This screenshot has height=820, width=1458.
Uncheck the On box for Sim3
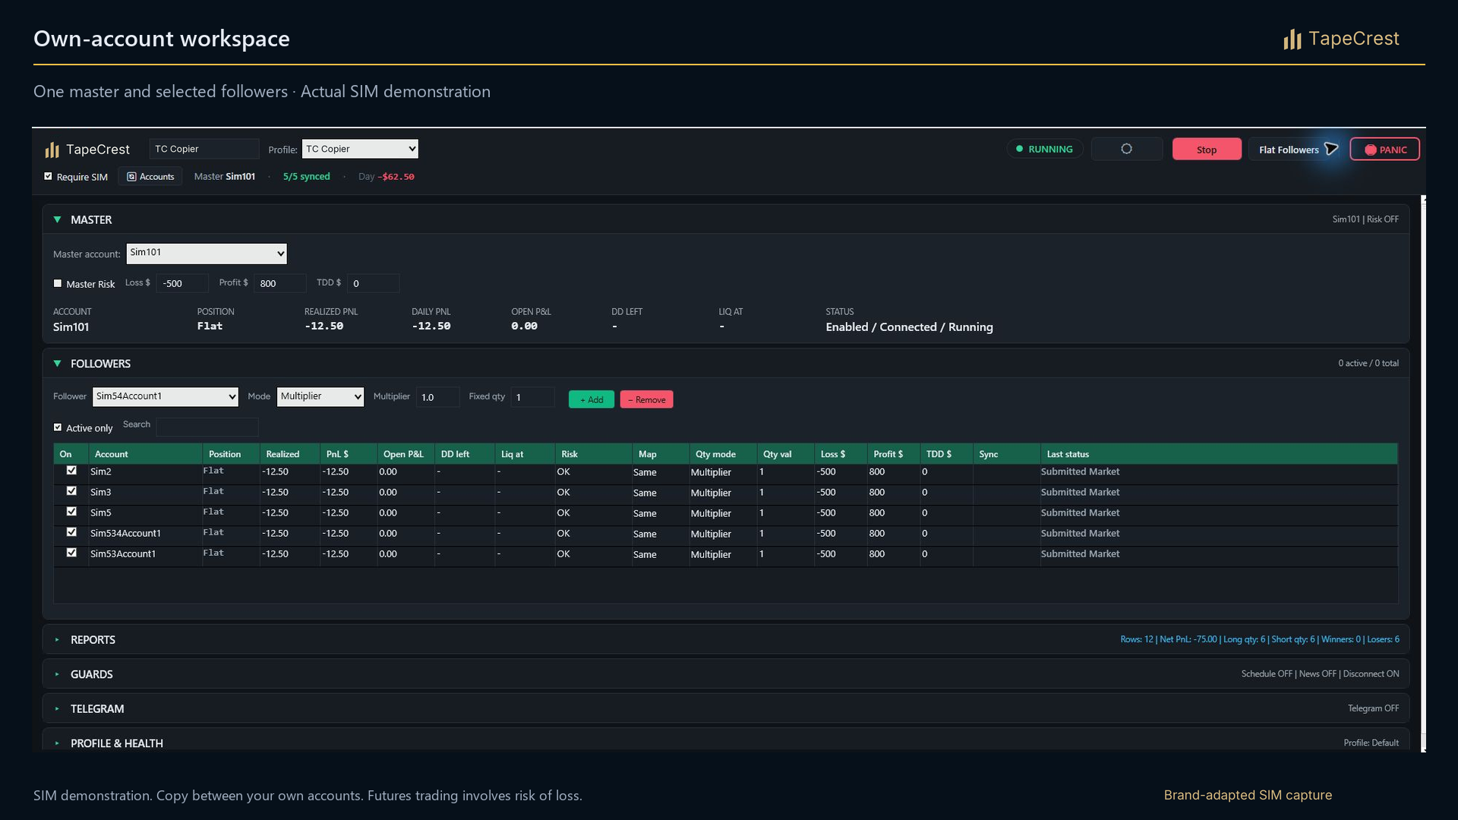pos(71,491)
